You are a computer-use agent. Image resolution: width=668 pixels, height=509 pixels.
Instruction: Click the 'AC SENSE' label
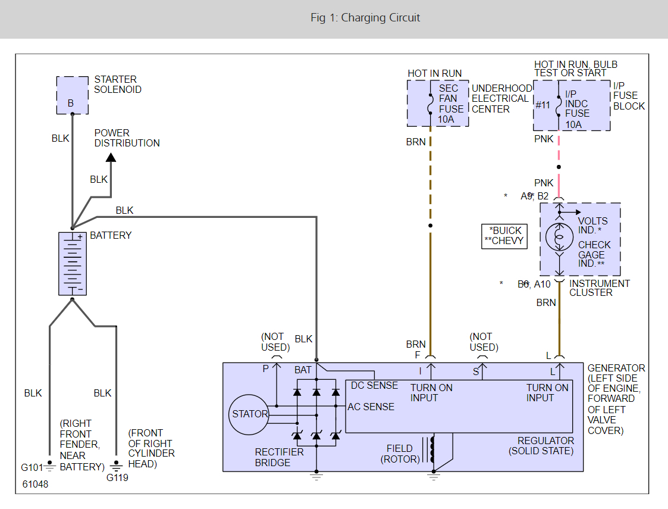click(371, 407)
